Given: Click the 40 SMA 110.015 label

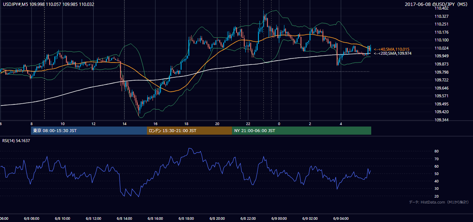Looking at the screenshot, I should tap(391, 49).
